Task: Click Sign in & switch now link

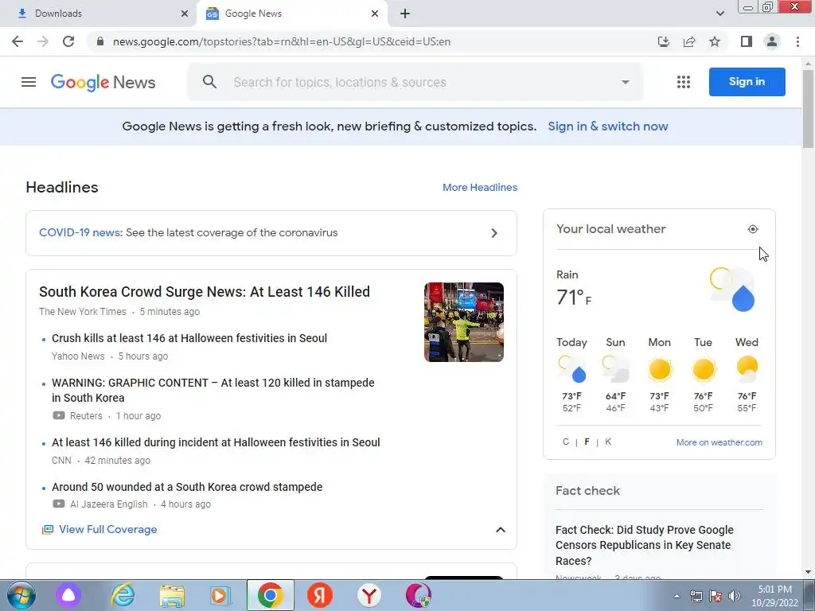Action: [x=607, y=126]
